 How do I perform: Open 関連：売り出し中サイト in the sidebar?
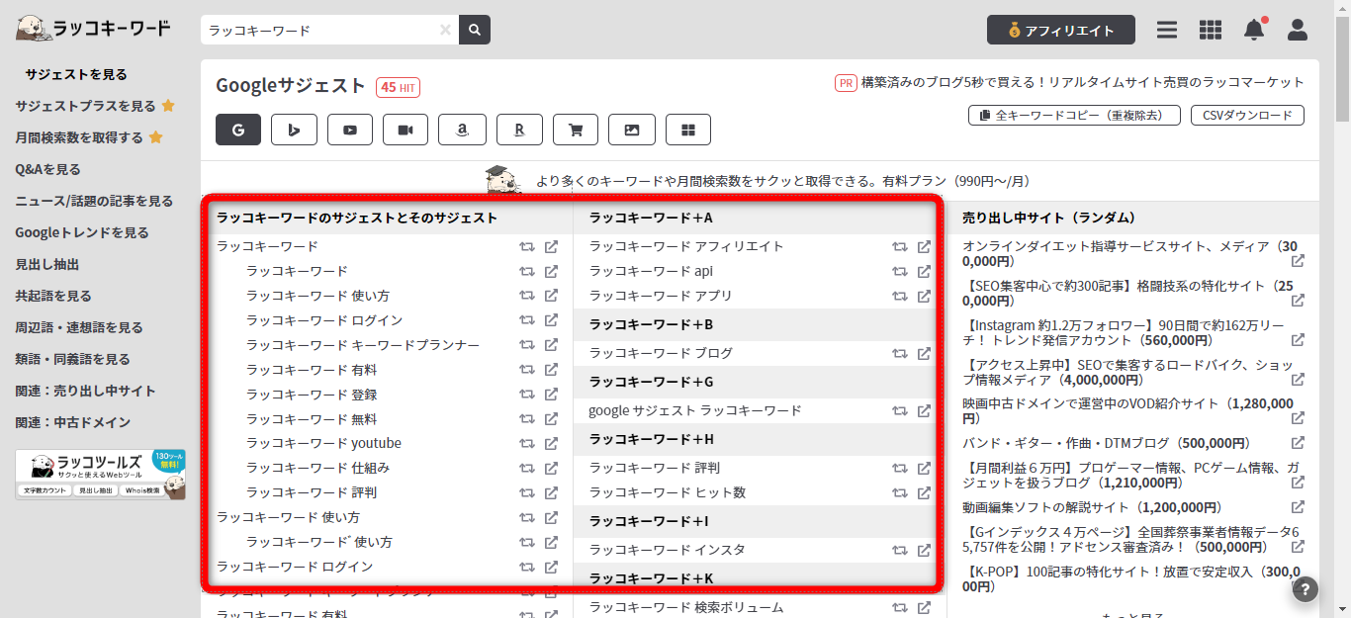point(85,391)
